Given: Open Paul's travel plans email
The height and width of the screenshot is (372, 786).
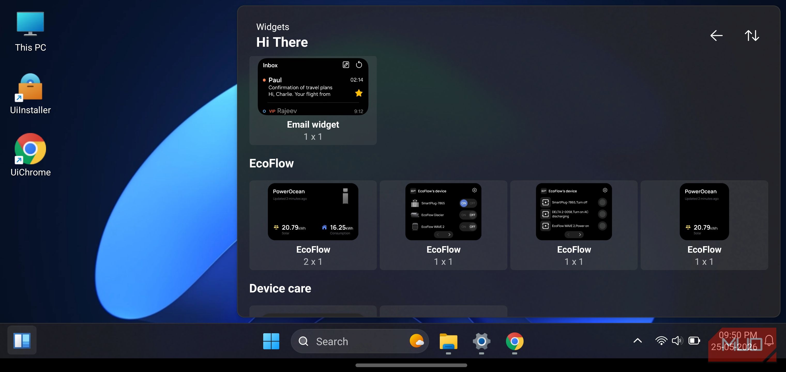Looking at the screenshot, I should 313,87.
